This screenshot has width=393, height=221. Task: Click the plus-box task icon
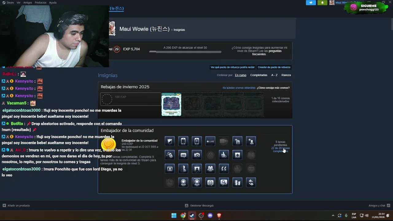coord(237,155)
